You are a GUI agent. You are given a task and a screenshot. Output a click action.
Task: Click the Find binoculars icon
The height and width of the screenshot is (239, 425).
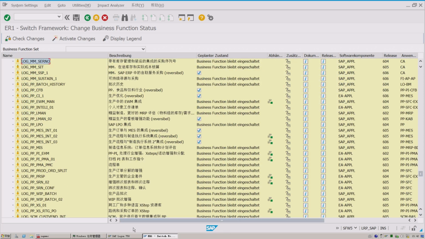pos(125,18)
